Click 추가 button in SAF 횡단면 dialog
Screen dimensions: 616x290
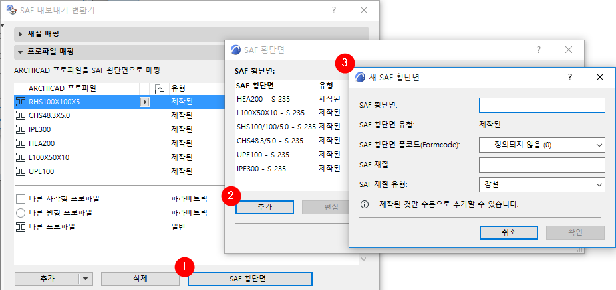[x=264, y=207]
